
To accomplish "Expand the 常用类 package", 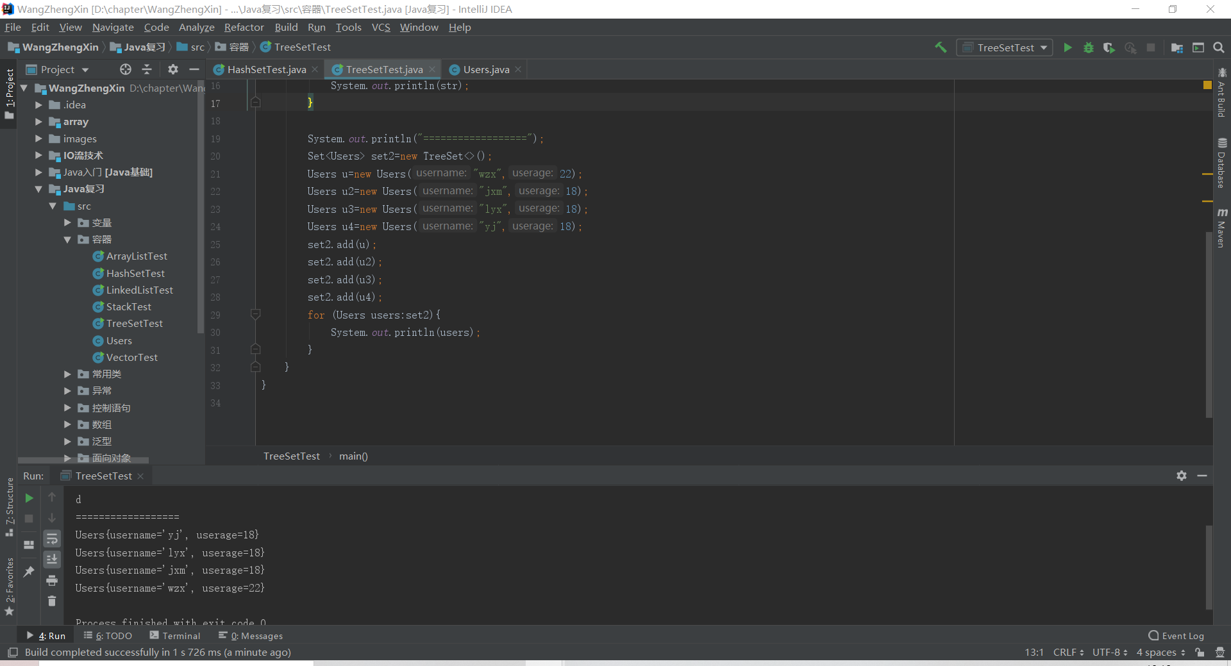I will pos(67,374).
